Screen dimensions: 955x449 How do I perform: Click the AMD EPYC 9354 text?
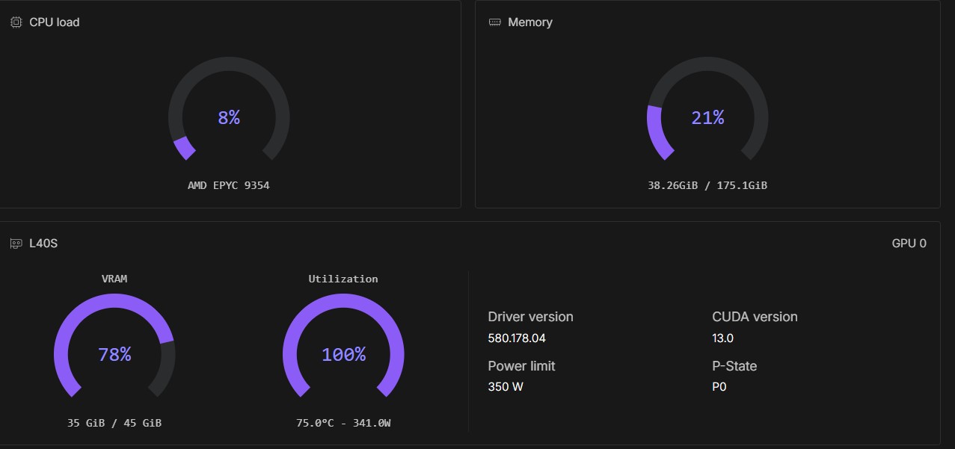[229, 185]
